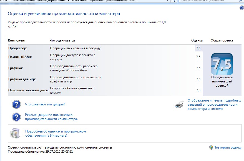This screenshot has height=161, width=244.
Task: Click processor score 7,5 in Оценка column
Action: (x=198, y=48)
